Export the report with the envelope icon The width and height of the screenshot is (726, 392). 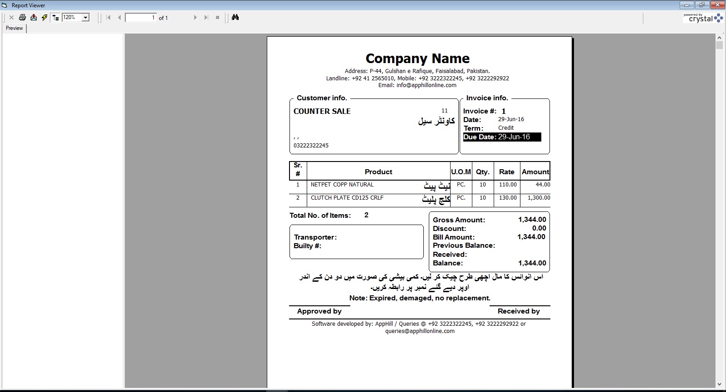tap(34, 18)
